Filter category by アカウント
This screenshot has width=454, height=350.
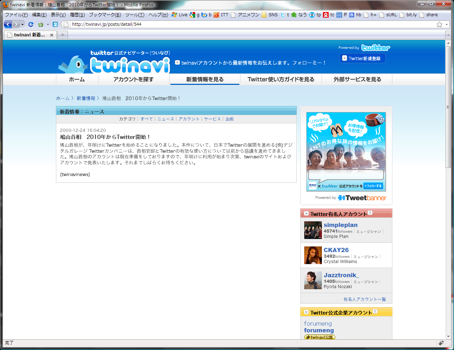click(x=189, y=119)
